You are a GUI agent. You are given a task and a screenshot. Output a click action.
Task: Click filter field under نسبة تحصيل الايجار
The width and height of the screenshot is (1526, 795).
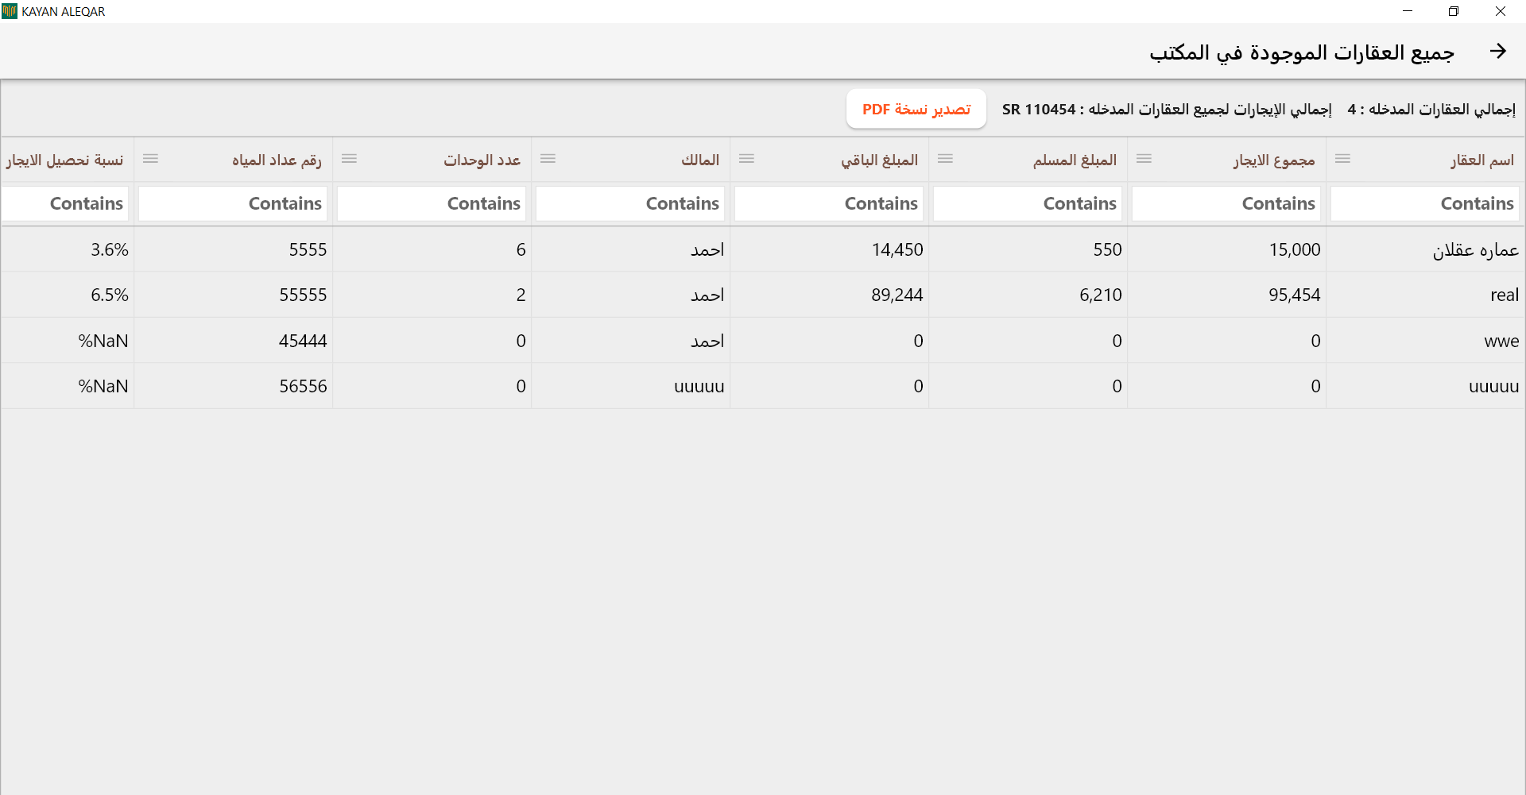pyautogui.click(x=65, y=203)
